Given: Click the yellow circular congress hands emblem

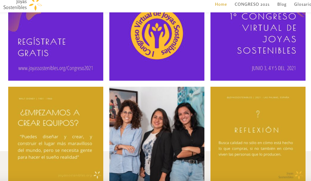Looking at the screenshot, I should [x=157, y=35].
